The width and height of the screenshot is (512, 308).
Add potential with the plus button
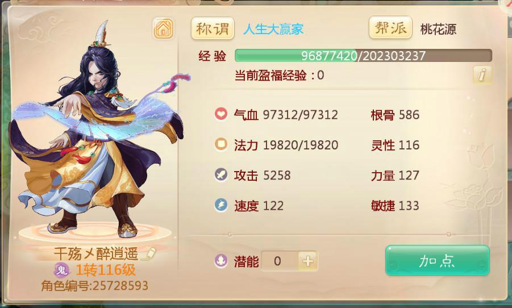coord(307,261)
